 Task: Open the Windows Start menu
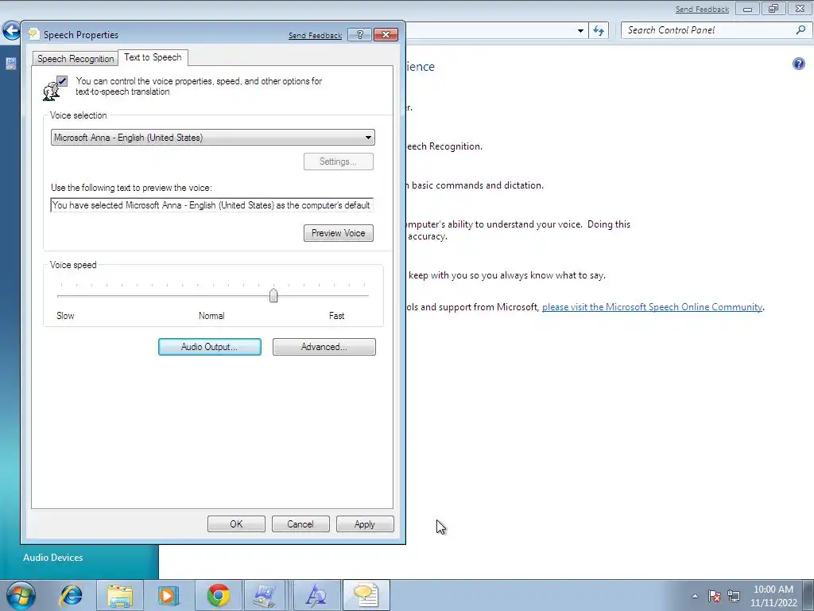click(x=21, y=595)
